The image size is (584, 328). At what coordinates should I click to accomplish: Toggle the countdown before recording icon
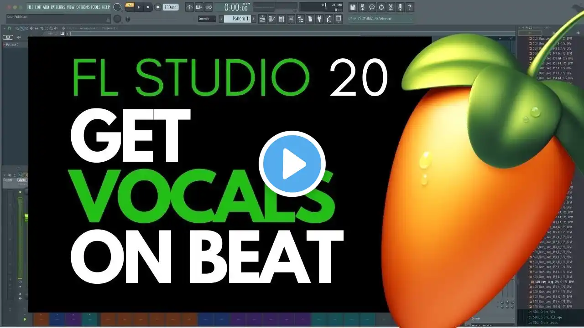tap(209, 7)
